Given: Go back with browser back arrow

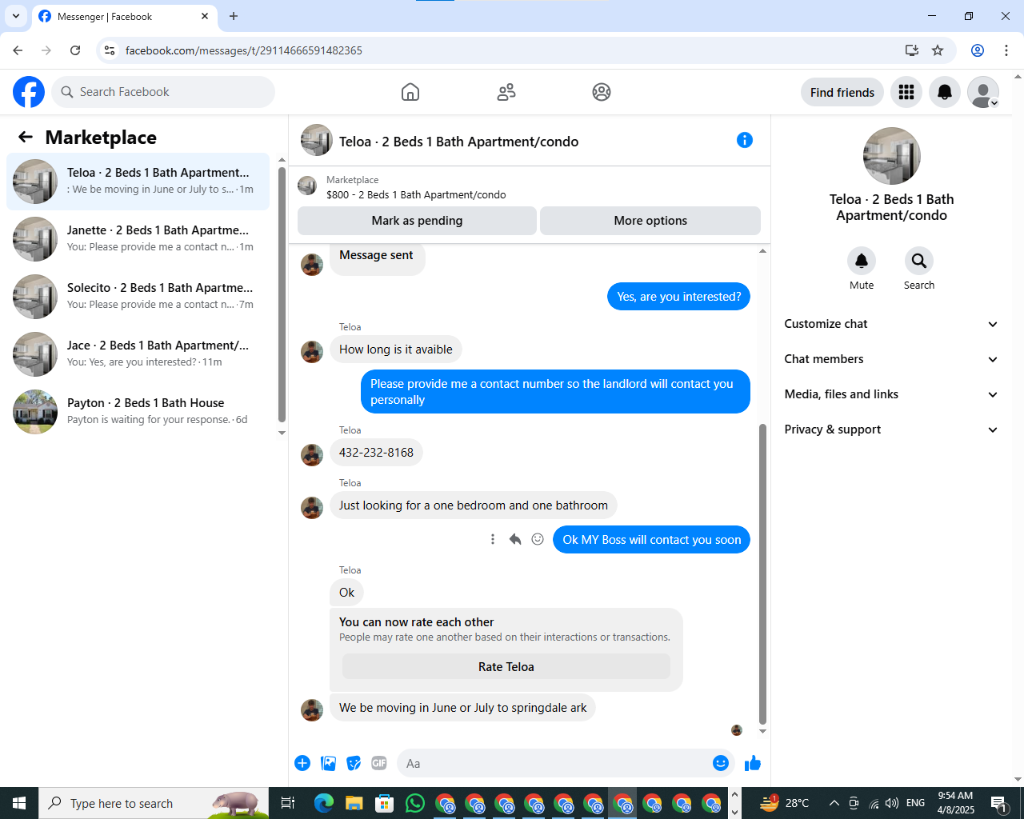Looking at the screenshot, I should tap(18, 50).
